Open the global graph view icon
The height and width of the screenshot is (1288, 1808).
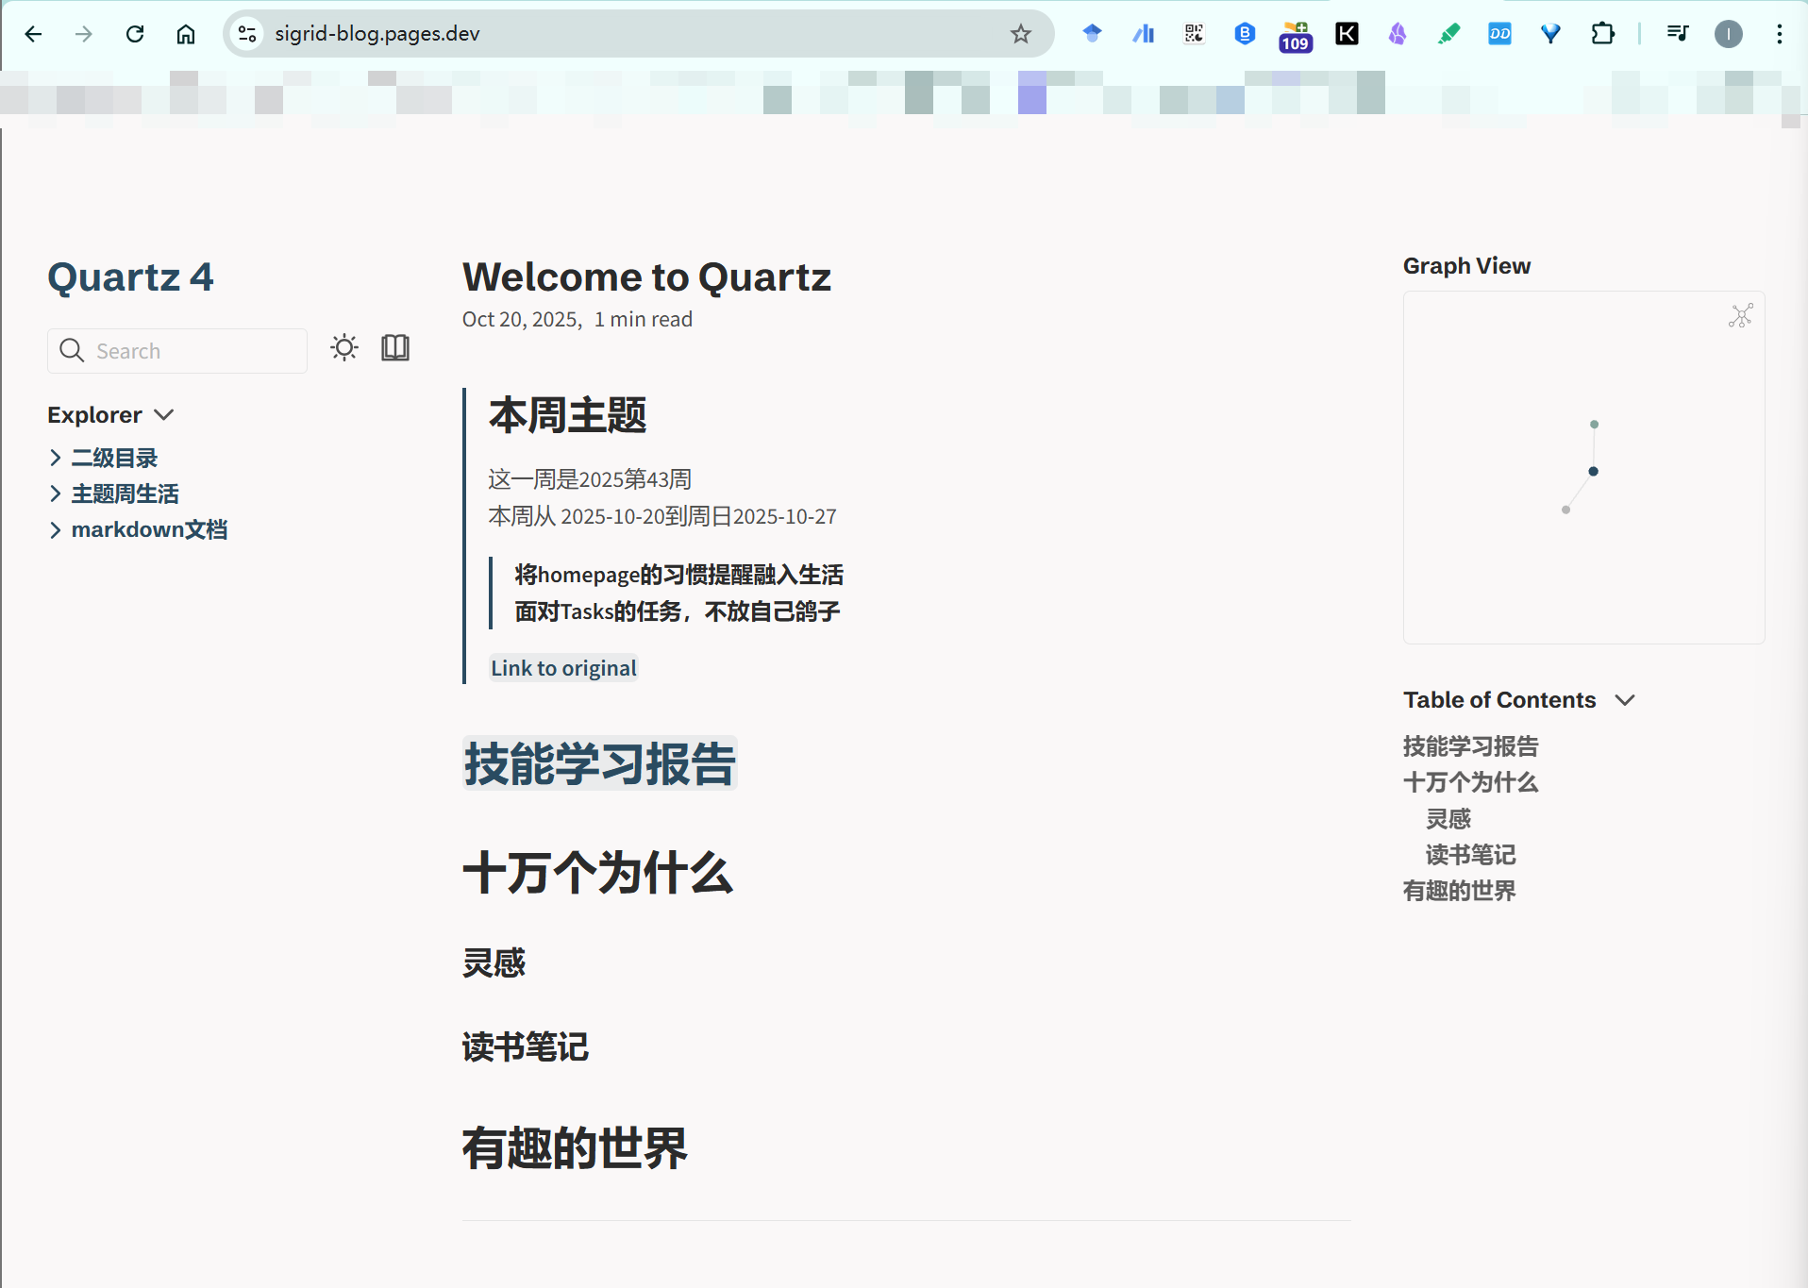tap(1740, 316)
